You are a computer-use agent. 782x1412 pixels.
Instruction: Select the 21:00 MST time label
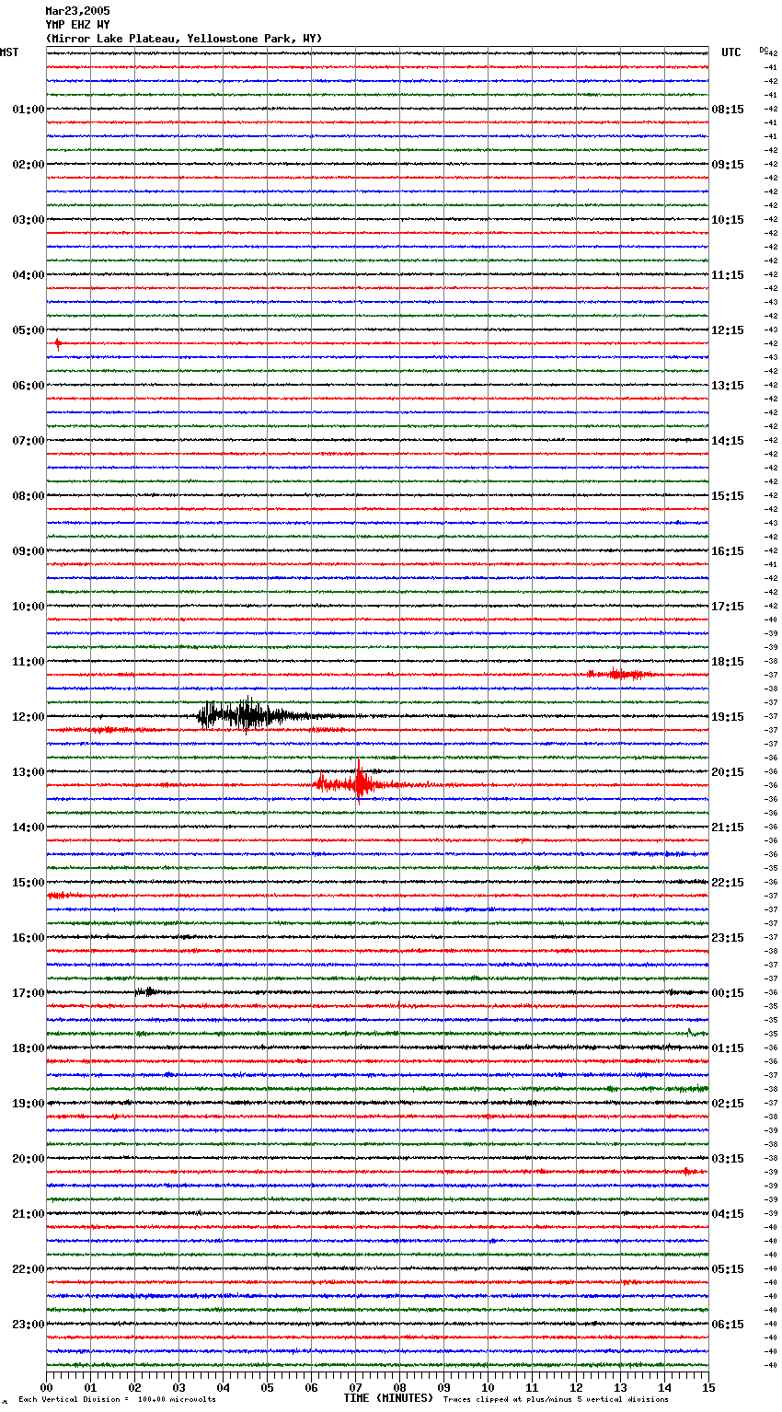[x=29, y=1214]
